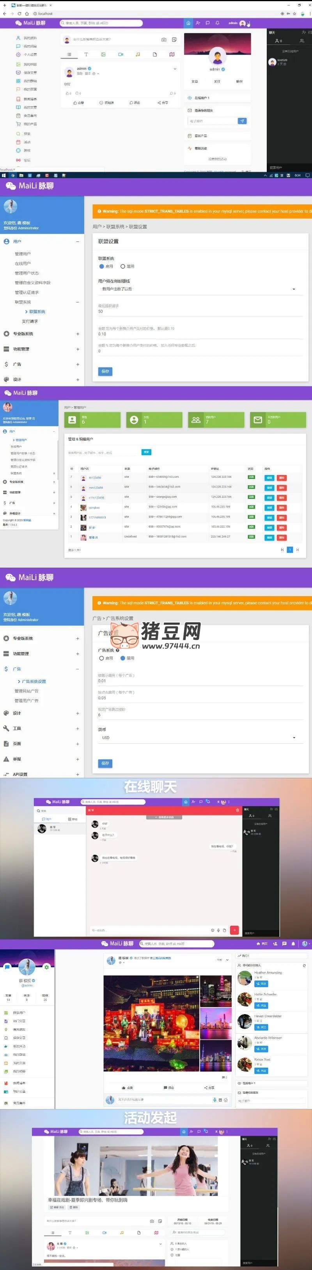Click the red delete button for user sk123456
Image resolution: width=312 pixels, height=1270 pixels.
pyautogui.click(x=282, y=478)
